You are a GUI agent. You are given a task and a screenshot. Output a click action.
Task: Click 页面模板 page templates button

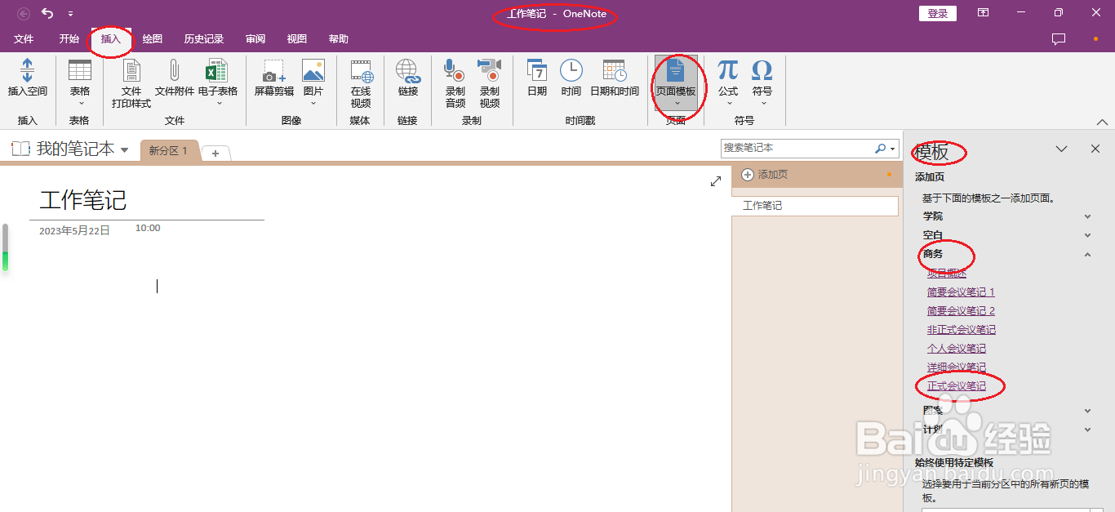tap(676, 83)
